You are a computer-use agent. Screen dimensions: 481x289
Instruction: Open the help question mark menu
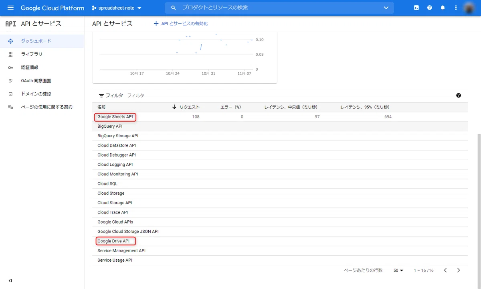point(430,8)
